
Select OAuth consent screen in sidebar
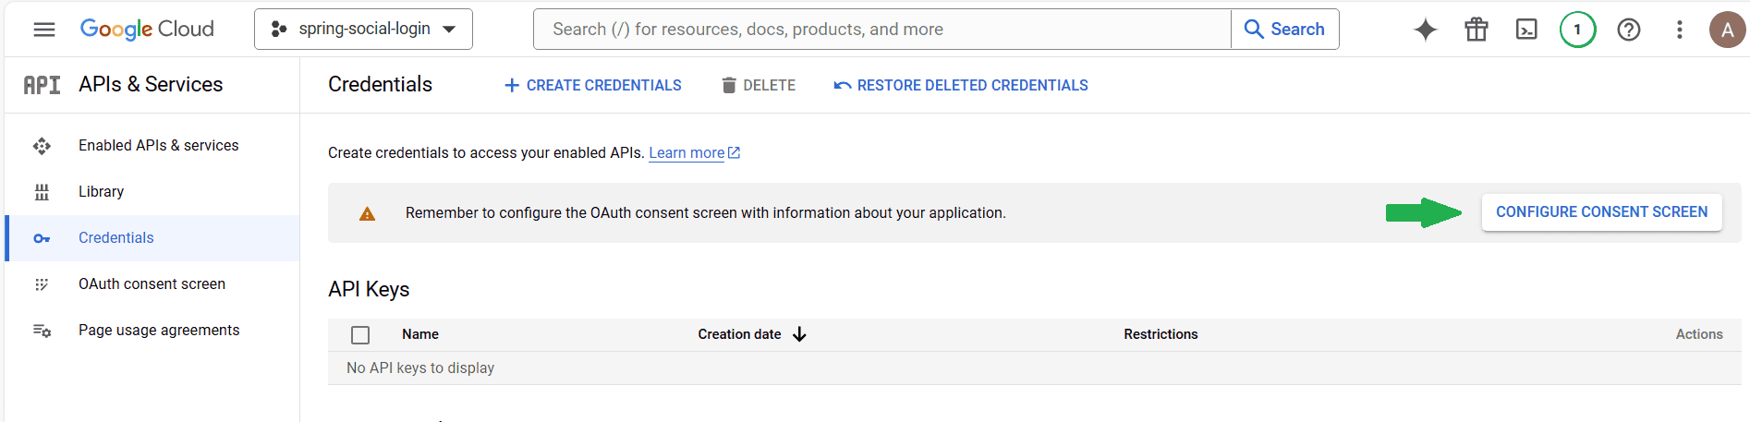pyautogui.click(x=152, y=284)
